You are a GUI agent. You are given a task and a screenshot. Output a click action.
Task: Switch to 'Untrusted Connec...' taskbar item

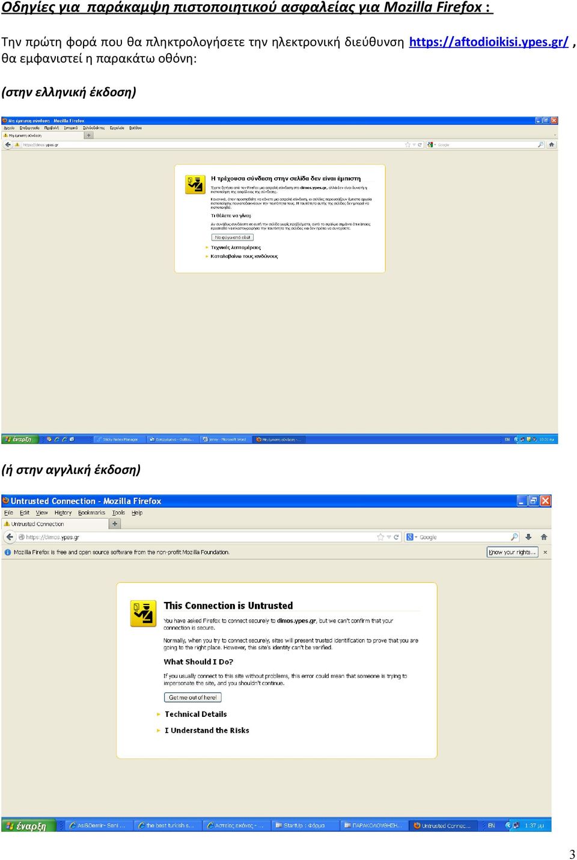[444, 826]
